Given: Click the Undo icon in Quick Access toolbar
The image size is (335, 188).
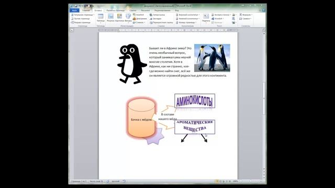Looking at the screenshot, I should [x=80, y=6].
